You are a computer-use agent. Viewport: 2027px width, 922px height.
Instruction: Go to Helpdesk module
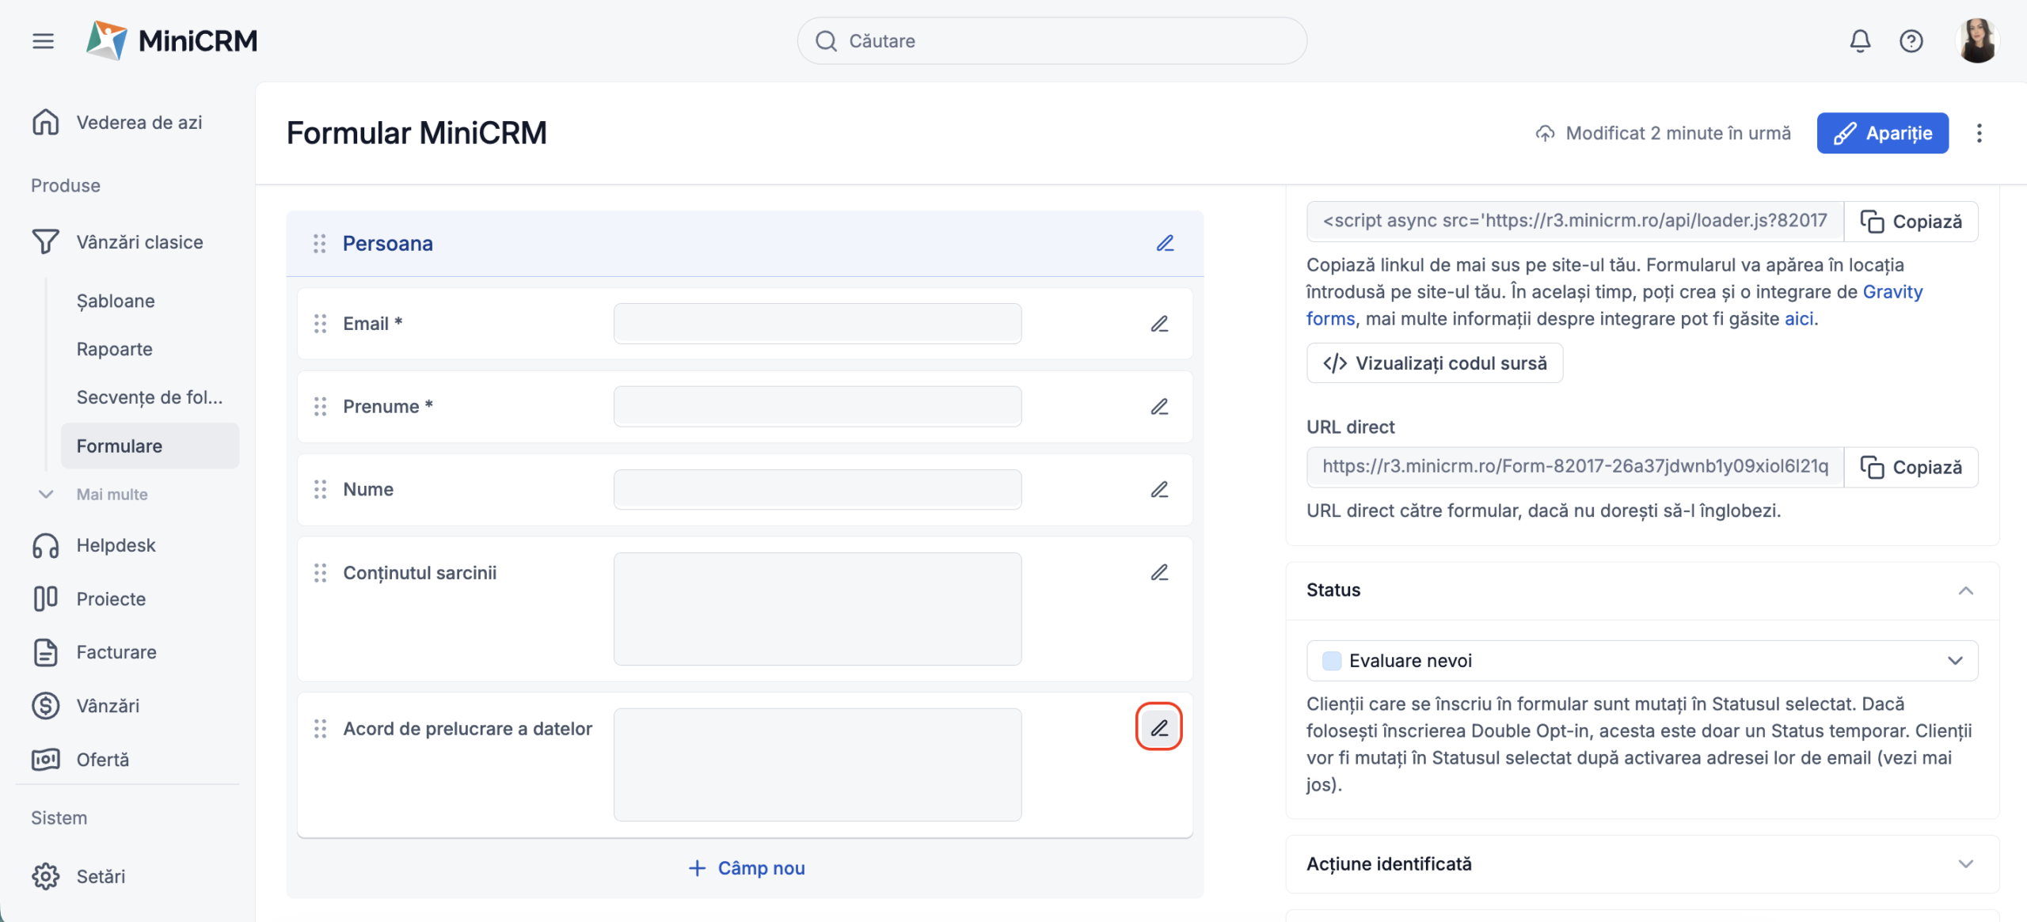[x=116, y=545]
